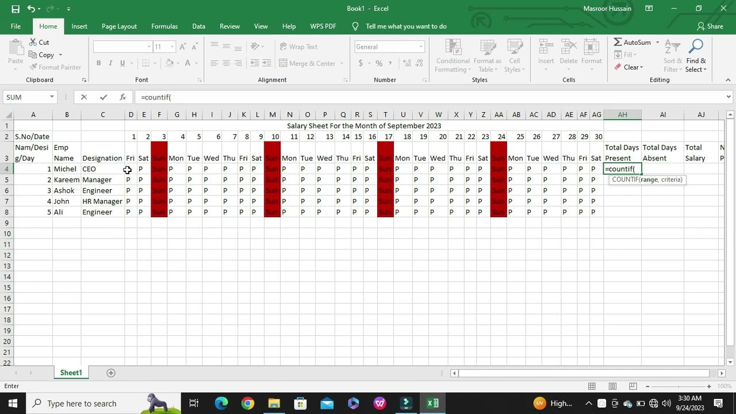The image size is (736, 414).
Task: Toggle Underline formatting
Action: click(x=122, y=63)
